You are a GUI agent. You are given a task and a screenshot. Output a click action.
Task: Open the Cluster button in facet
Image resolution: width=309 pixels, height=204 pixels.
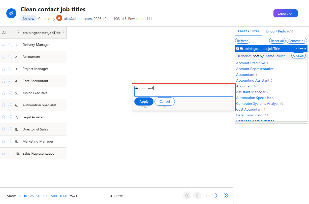pyautogui.click(x=299, y=55)
